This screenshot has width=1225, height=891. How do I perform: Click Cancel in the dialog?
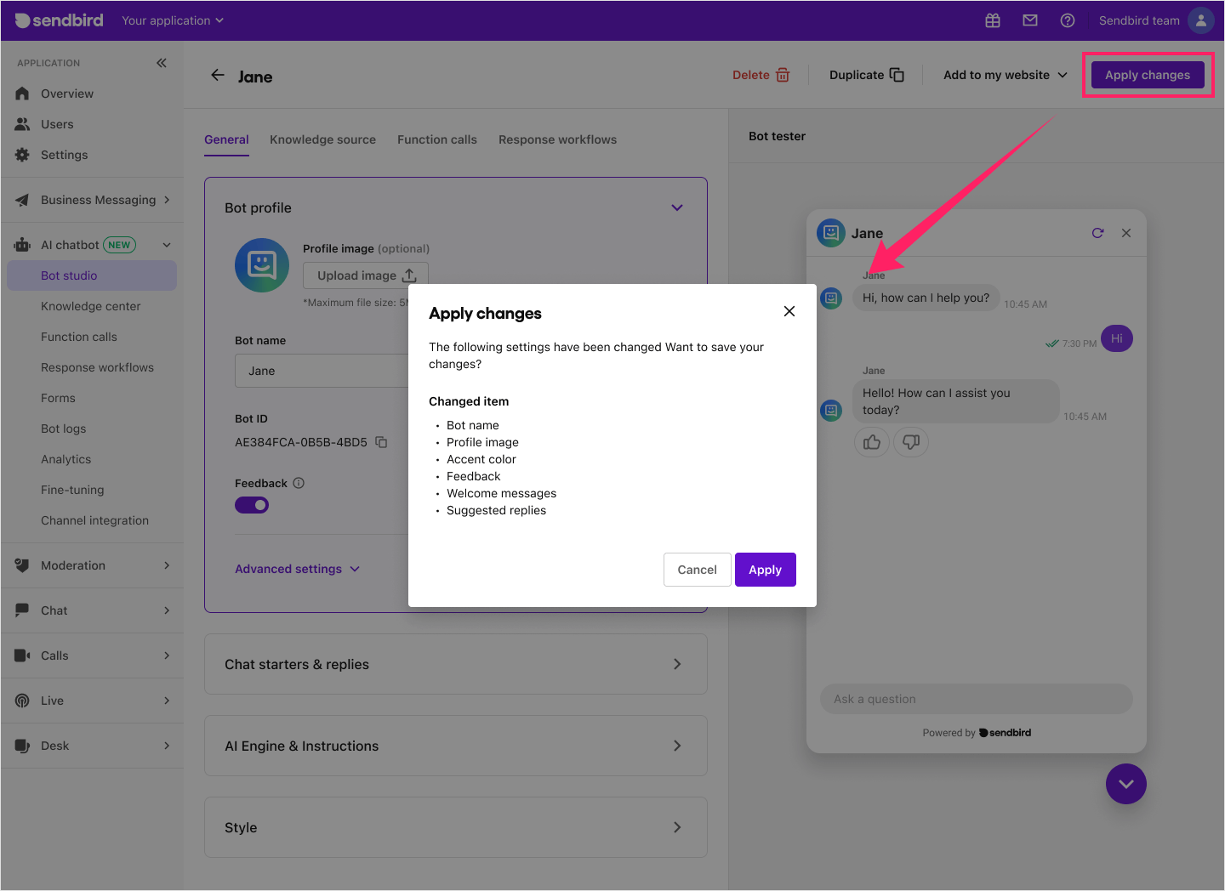(x=698, y=570)
